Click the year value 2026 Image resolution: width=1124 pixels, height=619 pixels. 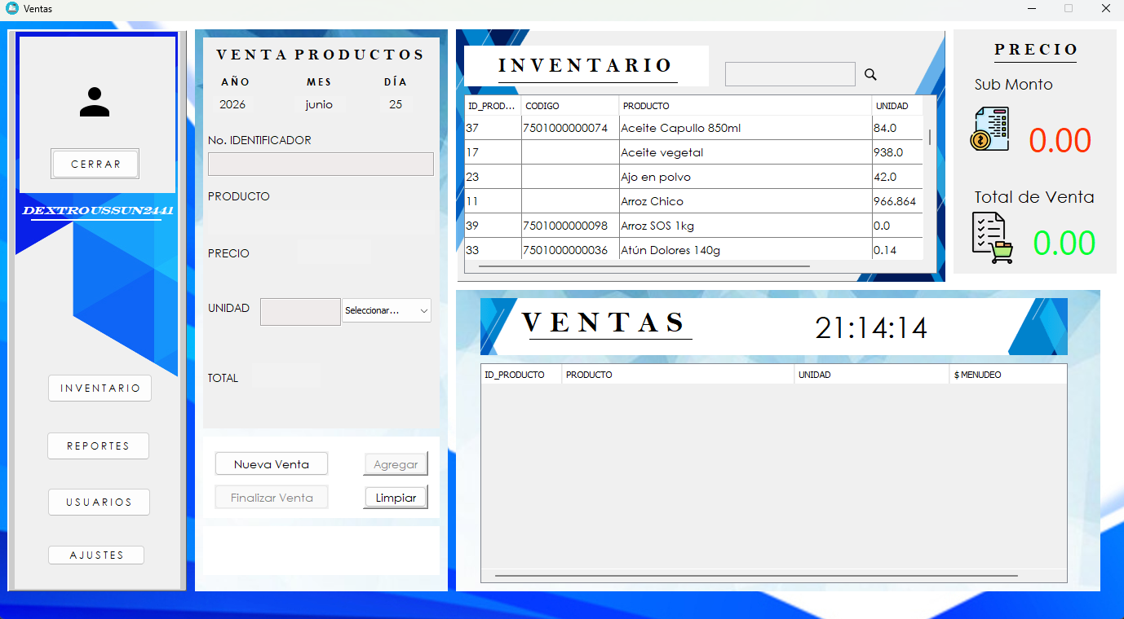[x=232, y=104]
